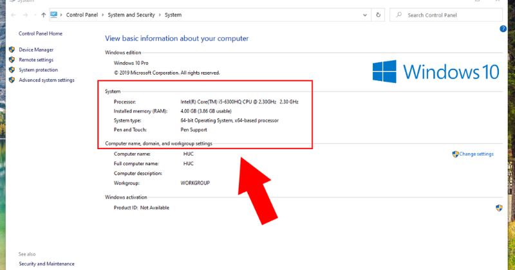Click Change settings link
Viewport: 515px width, 270px height.
pos(476,154)
